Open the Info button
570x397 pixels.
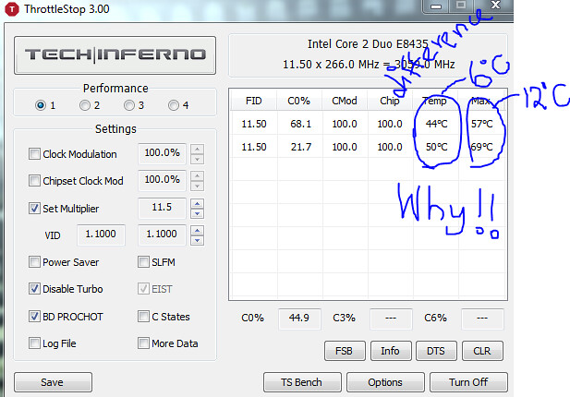coord(391,351)
